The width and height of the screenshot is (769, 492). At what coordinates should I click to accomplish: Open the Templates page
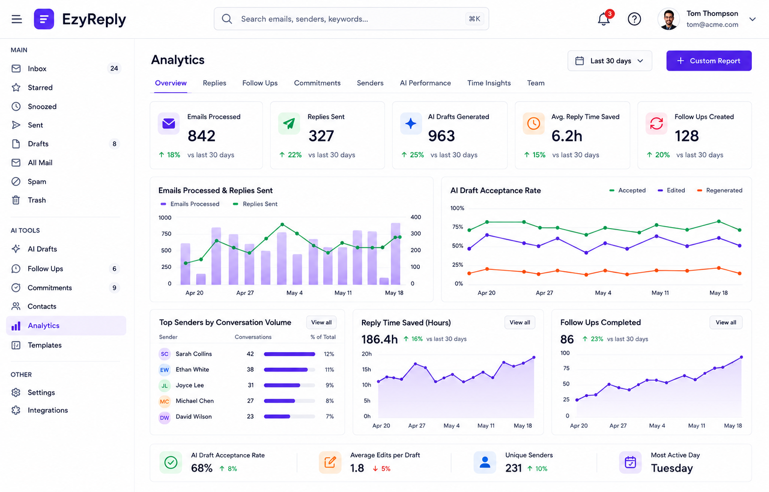tap(66, 345)
